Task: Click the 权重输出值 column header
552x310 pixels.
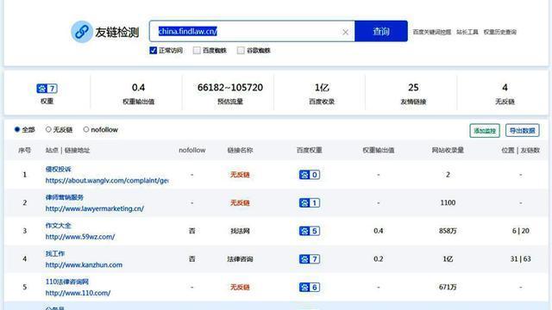Action: click(x=379, y=151)
